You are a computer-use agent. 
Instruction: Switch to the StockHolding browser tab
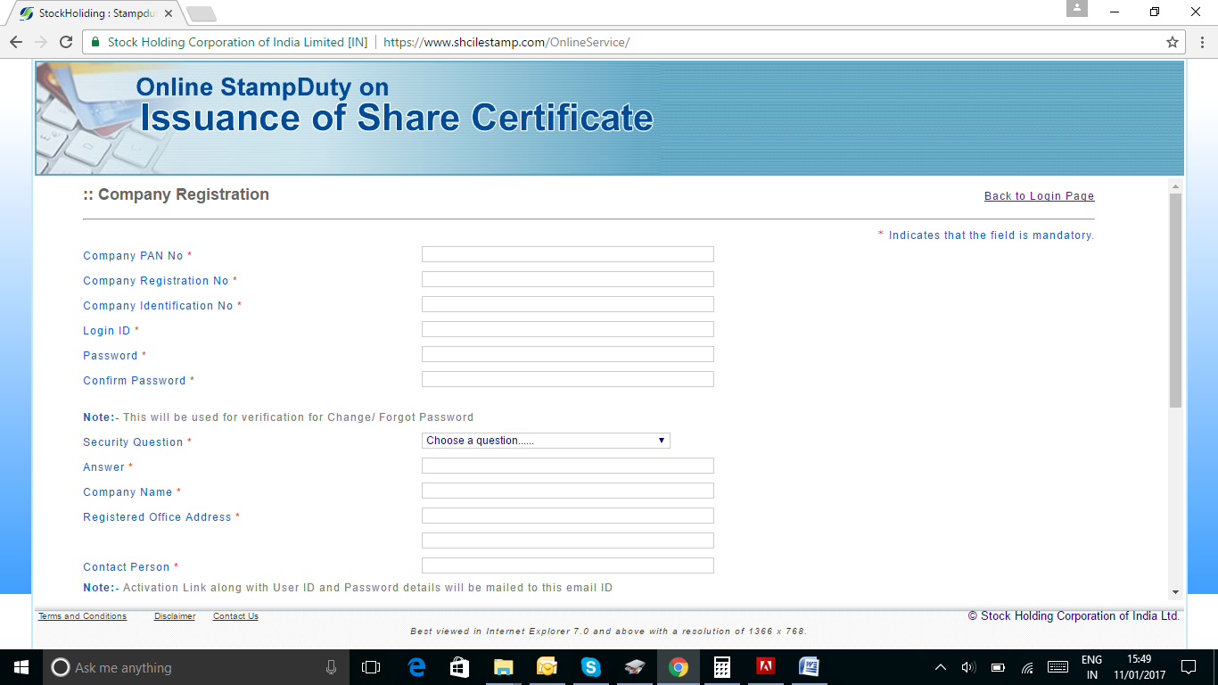94,13
